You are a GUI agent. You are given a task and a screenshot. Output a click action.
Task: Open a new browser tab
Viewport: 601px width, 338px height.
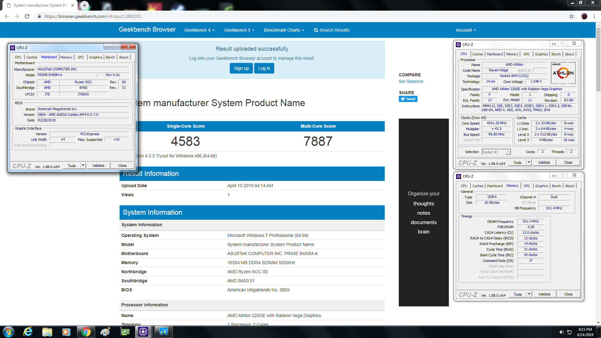click(85, 5)
